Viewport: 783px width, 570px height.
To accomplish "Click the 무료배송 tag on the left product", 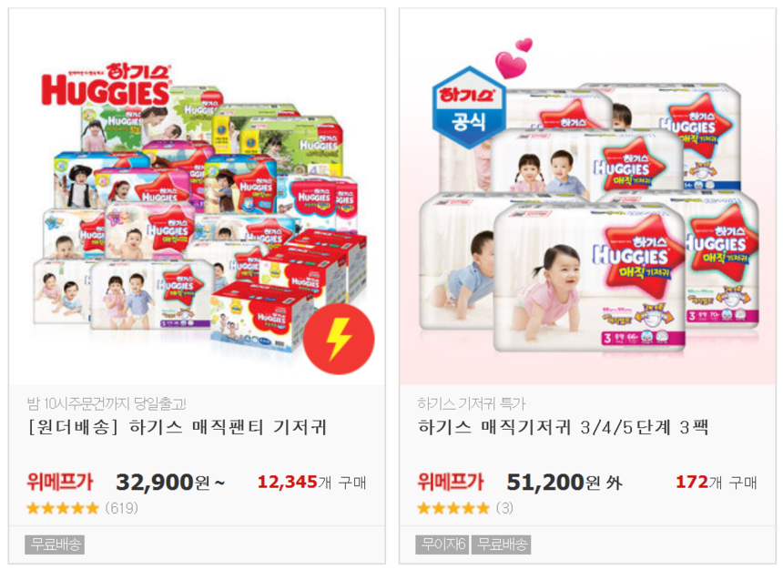I will click(x=55, y=545).
